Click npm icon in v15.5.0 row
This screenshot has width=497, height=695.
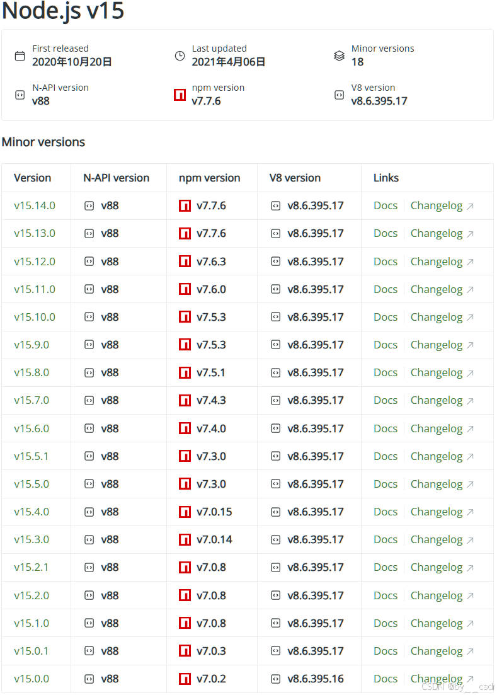pos(185,484)
